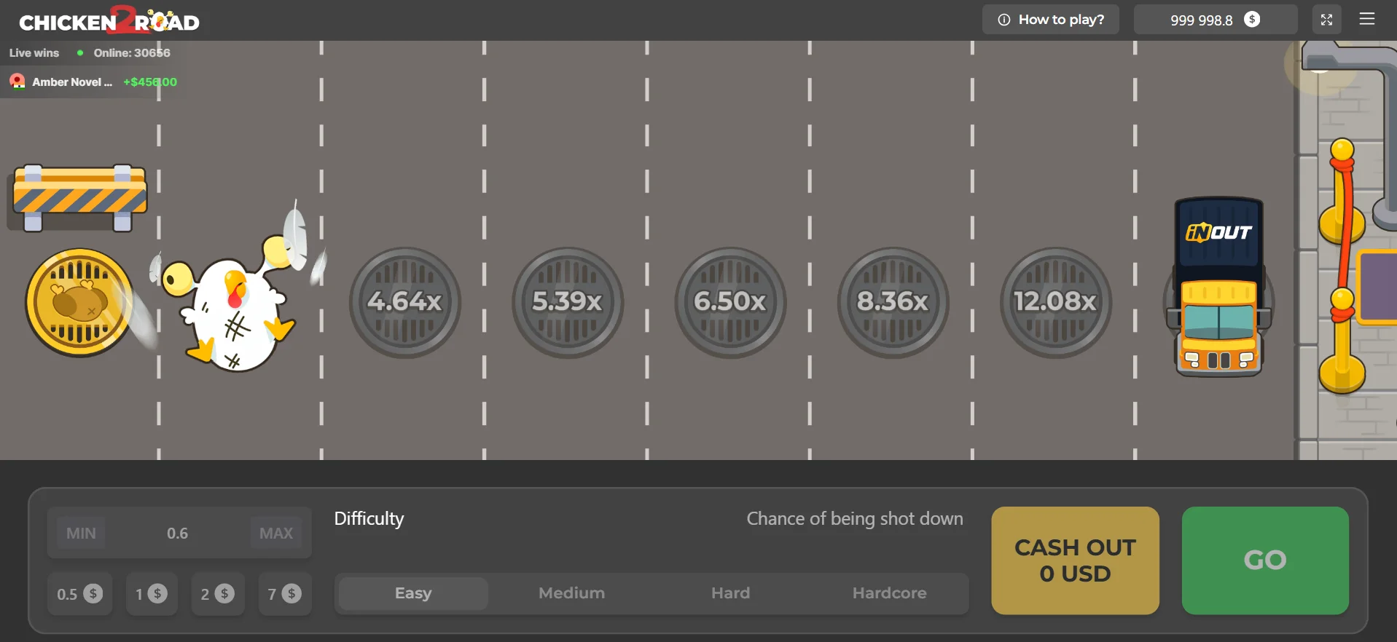Click the bet amount field showing 0.6
Screen dimensions: 1397x642
(x=177, y=534)
